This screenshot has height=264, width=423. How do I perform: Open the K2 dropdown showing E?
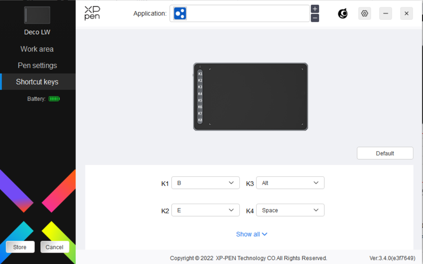(205, 210)
